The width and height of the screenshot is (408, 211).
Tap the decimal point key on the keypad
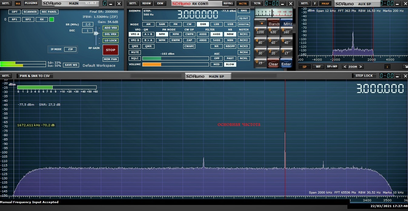click(260, 23)
